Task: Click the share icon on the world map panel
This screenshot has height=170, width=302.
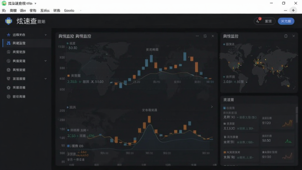Action: (286, 36)
